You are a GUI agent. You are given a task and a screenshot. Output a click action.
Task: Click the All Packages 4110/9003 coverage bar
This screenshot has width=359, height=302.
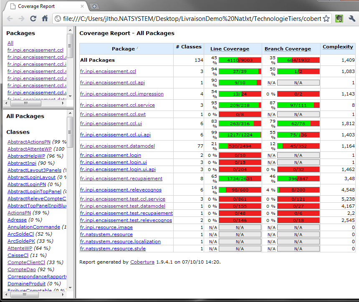coord(240,60)
